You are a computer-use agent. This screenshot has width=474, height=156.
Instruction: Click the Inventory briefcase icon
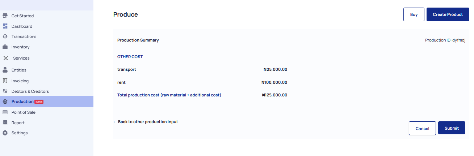coord(5,47)
